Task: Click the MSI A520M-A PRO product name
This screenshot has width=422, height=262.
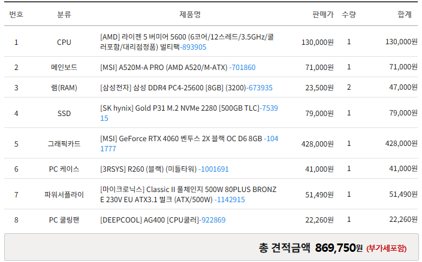Action: [164, 68]
